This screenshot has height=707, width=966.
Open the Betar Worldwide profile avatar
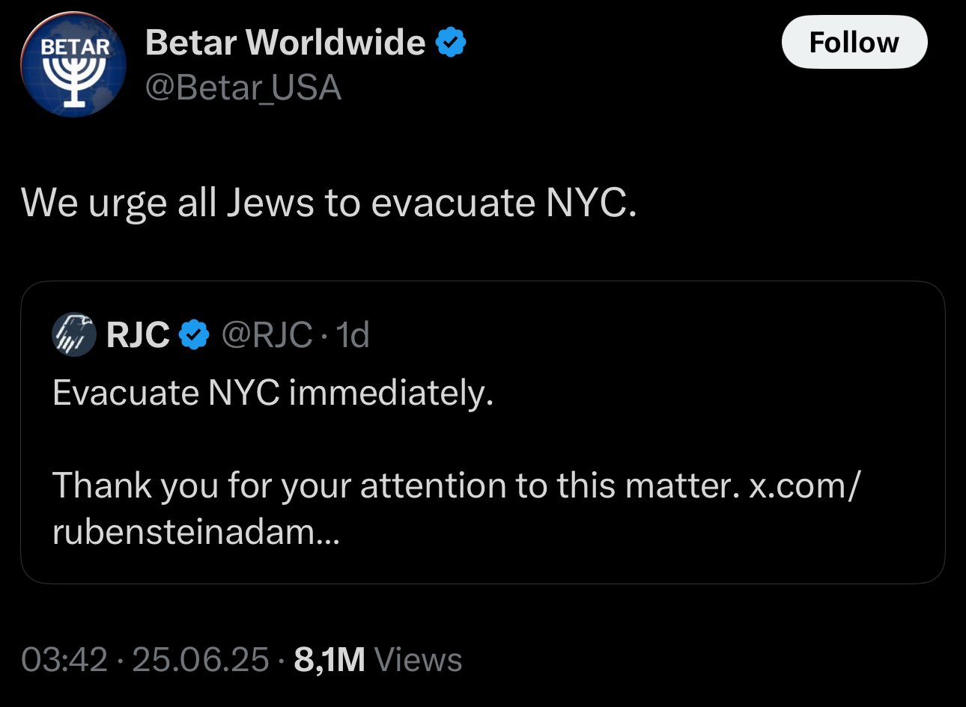click(x=74, y=66)
